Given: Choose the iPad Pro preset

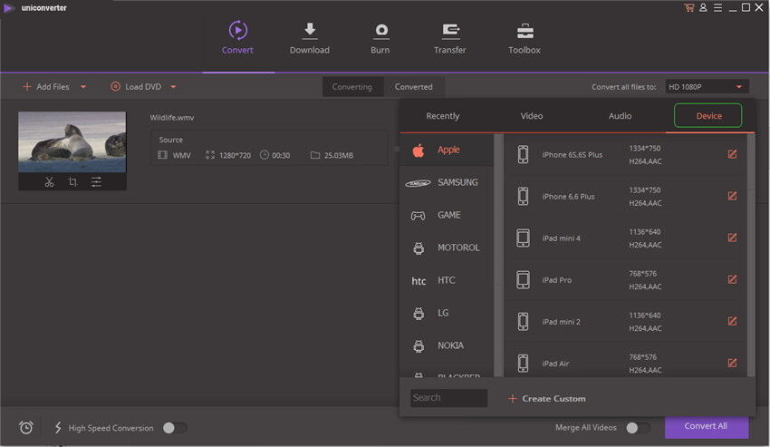Looking at the screenshot, I should (625, 280).
